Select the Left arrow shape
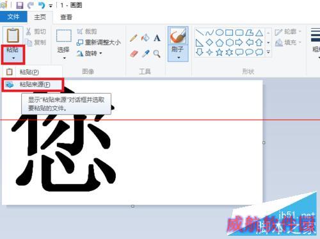The image size is (320, 239). click(x=249, y=42)
